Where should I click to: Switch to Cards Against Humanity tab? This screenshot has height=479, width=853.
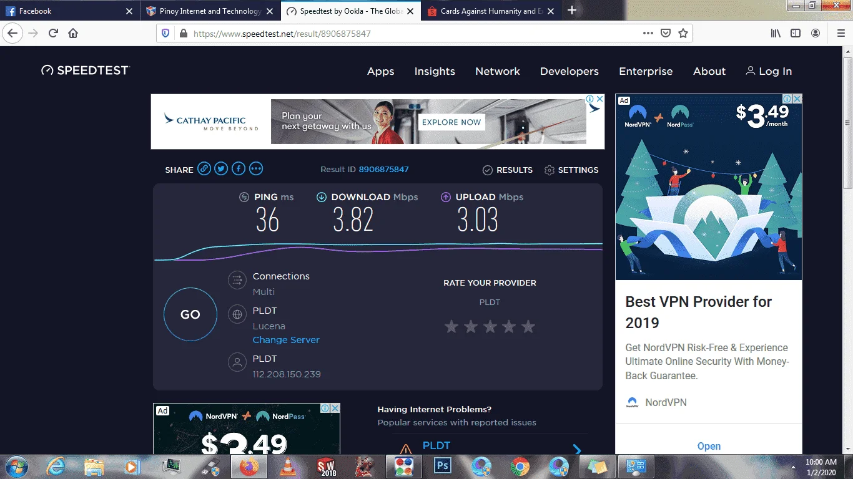[x=492, y=11]
